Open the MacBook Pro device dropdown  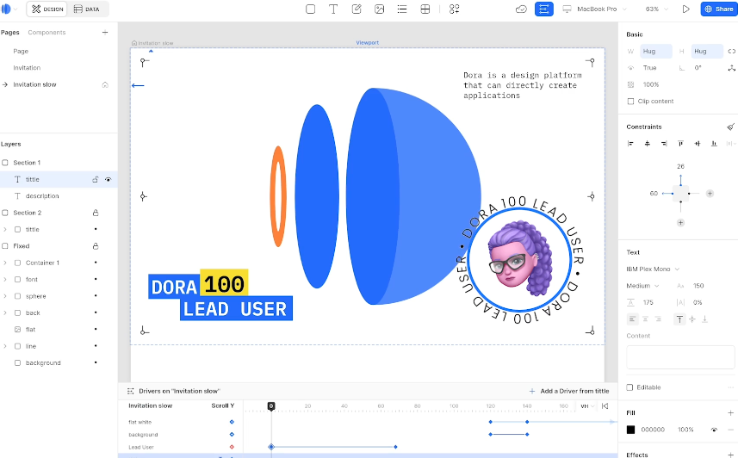[x=595, y=9]
